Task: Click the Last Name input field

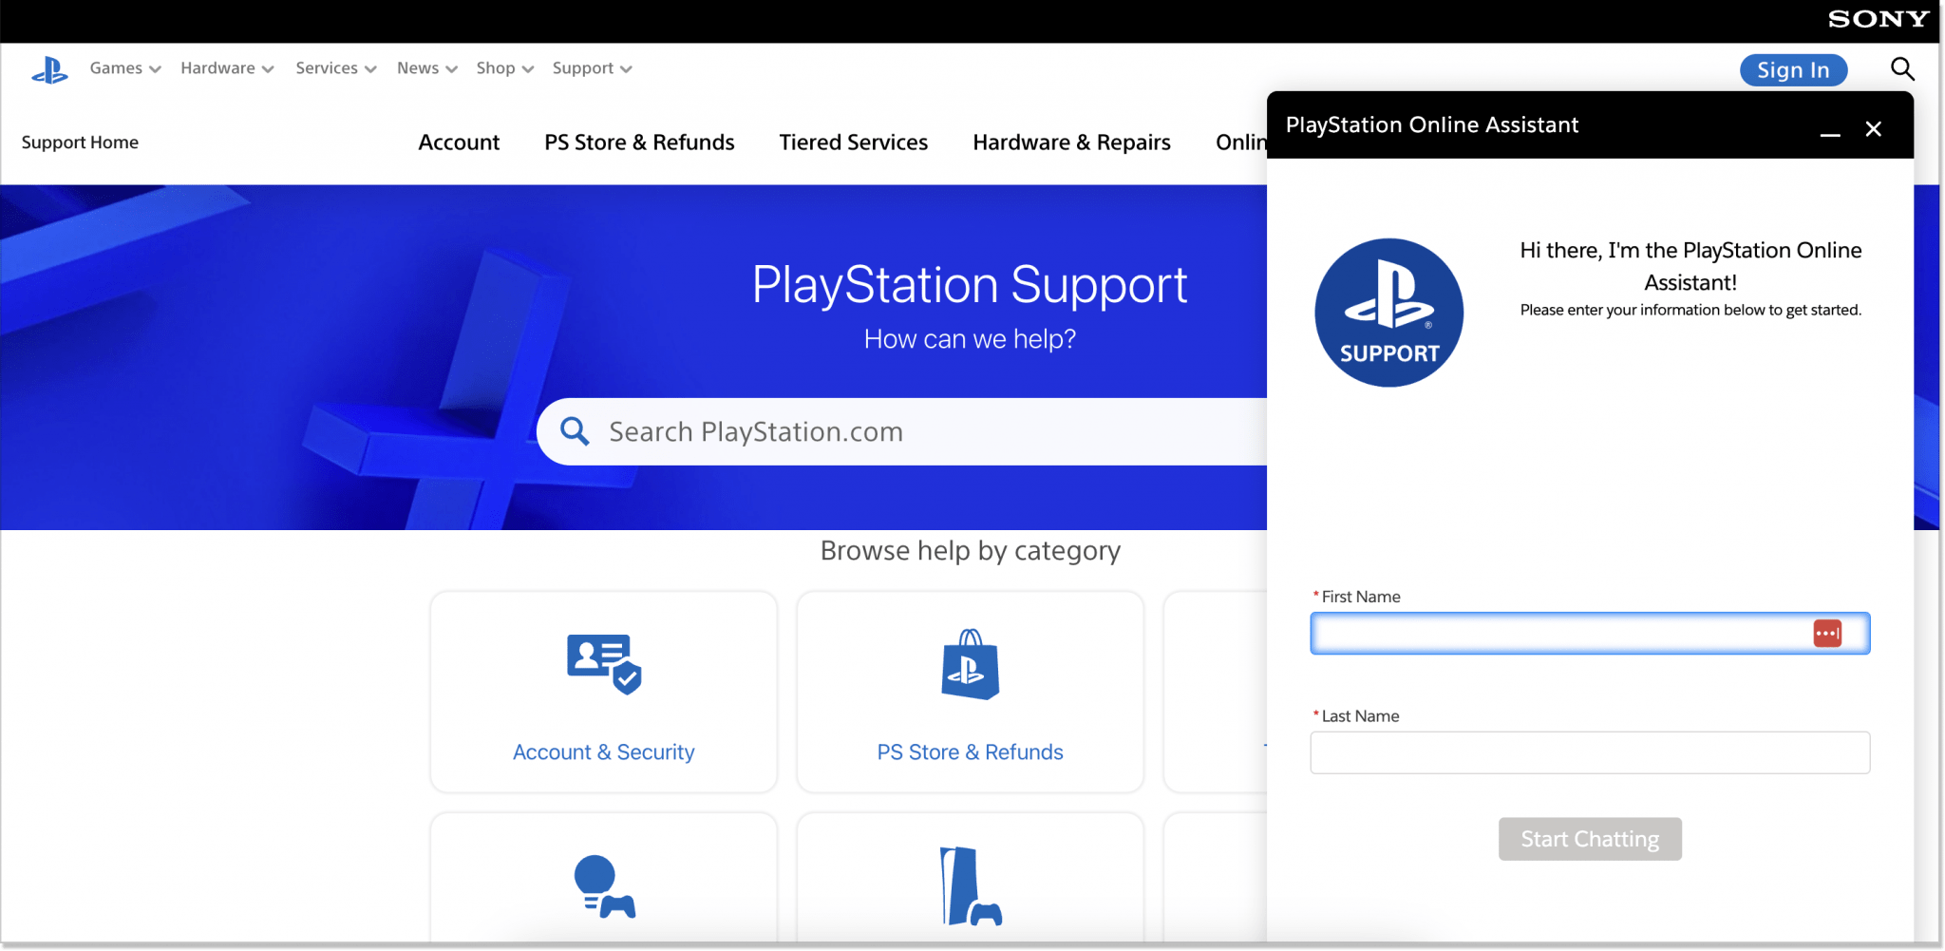Action: [x=1589, y=751]
